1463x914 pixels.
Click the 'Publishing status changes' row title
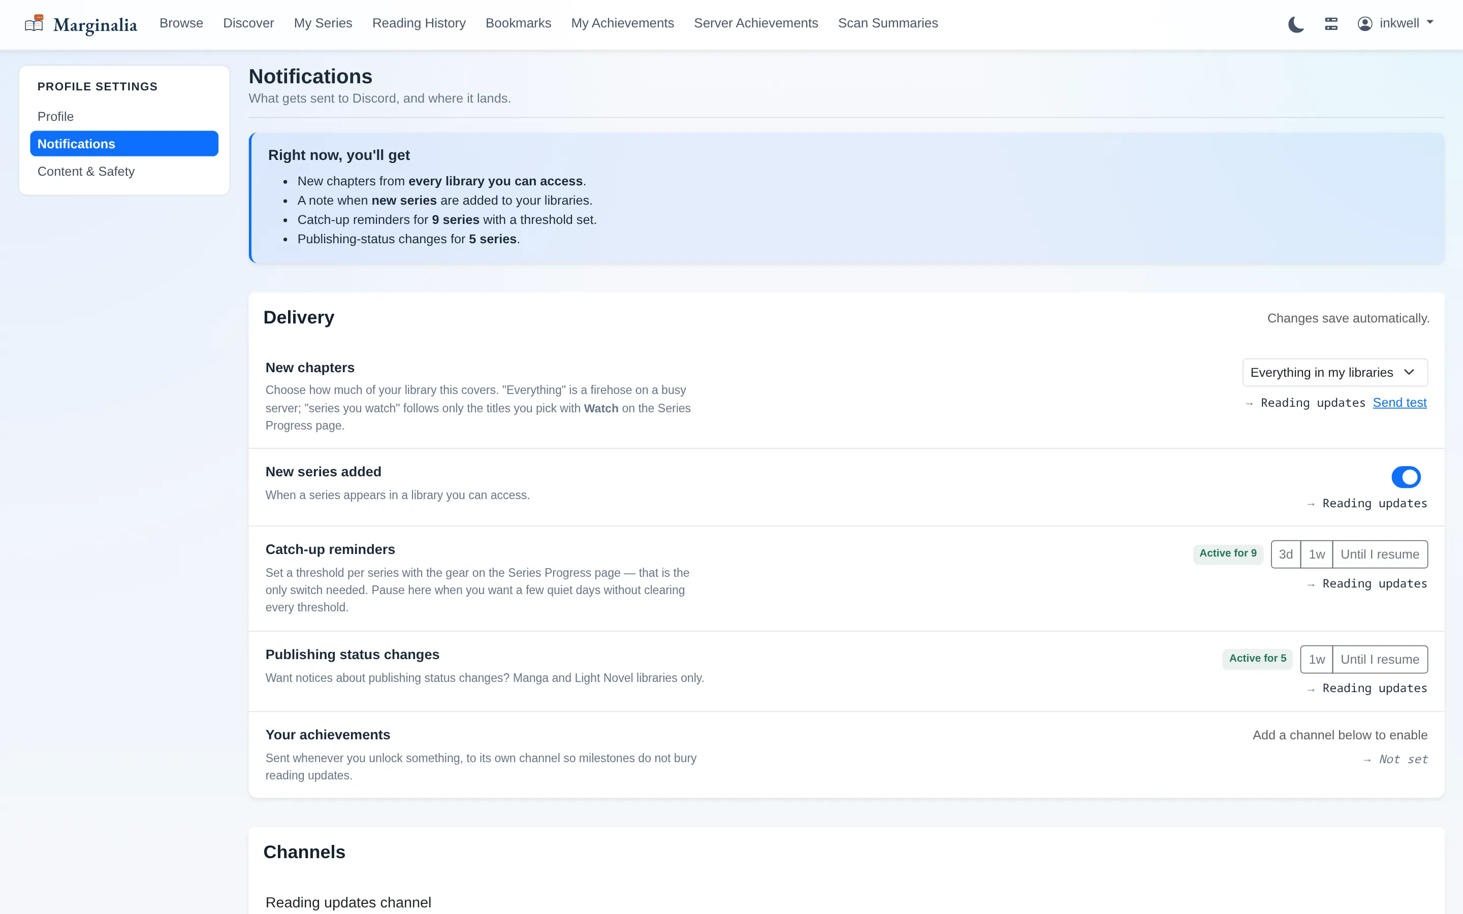353,655
